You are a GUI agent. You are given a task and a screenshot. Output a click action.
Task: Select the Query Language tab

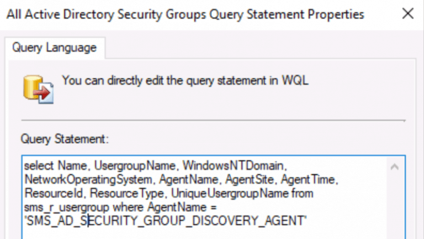pos(54,48)
